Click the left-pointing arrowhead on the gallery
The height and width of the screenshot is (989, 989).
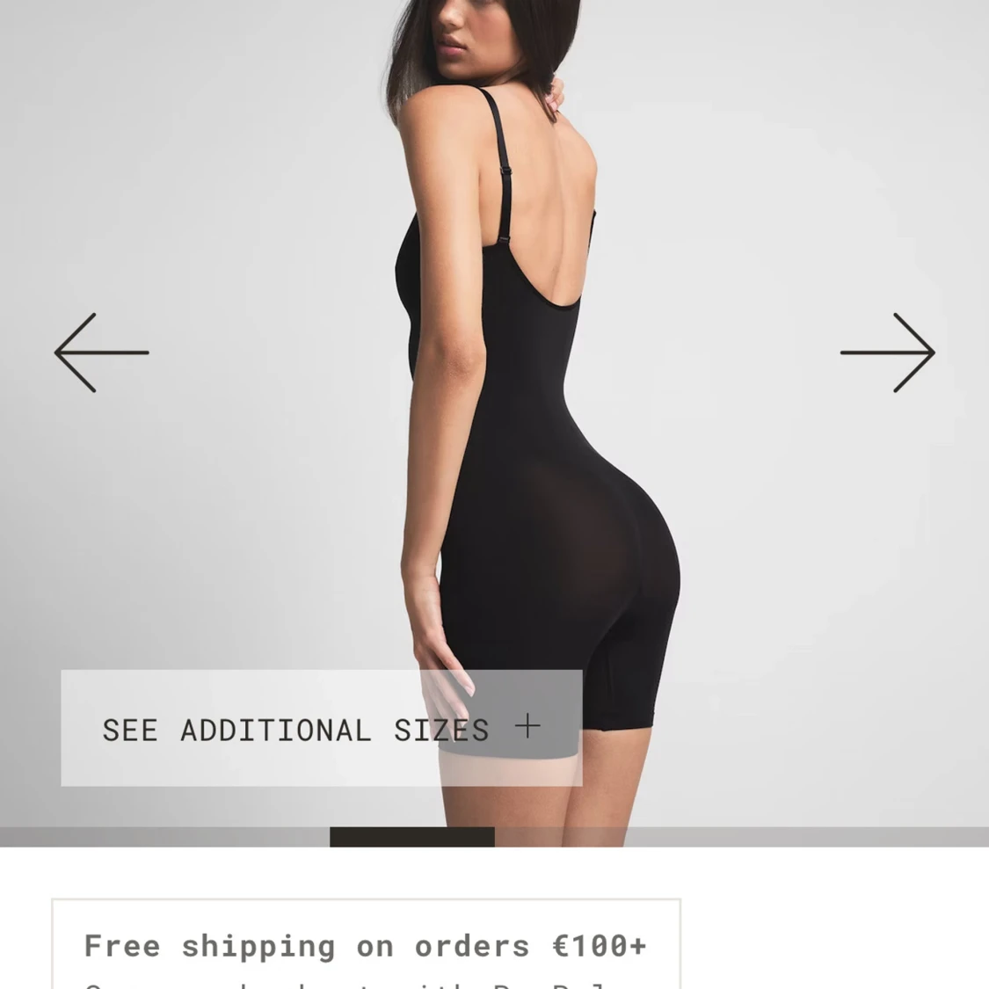point(76,353)
